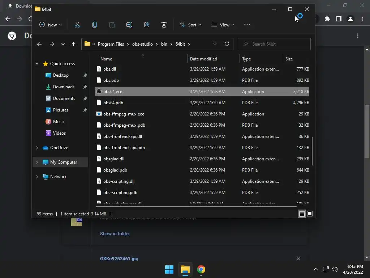370x278 pixels.
Task: Expand the Network tree node
Action: coord(37,177)
